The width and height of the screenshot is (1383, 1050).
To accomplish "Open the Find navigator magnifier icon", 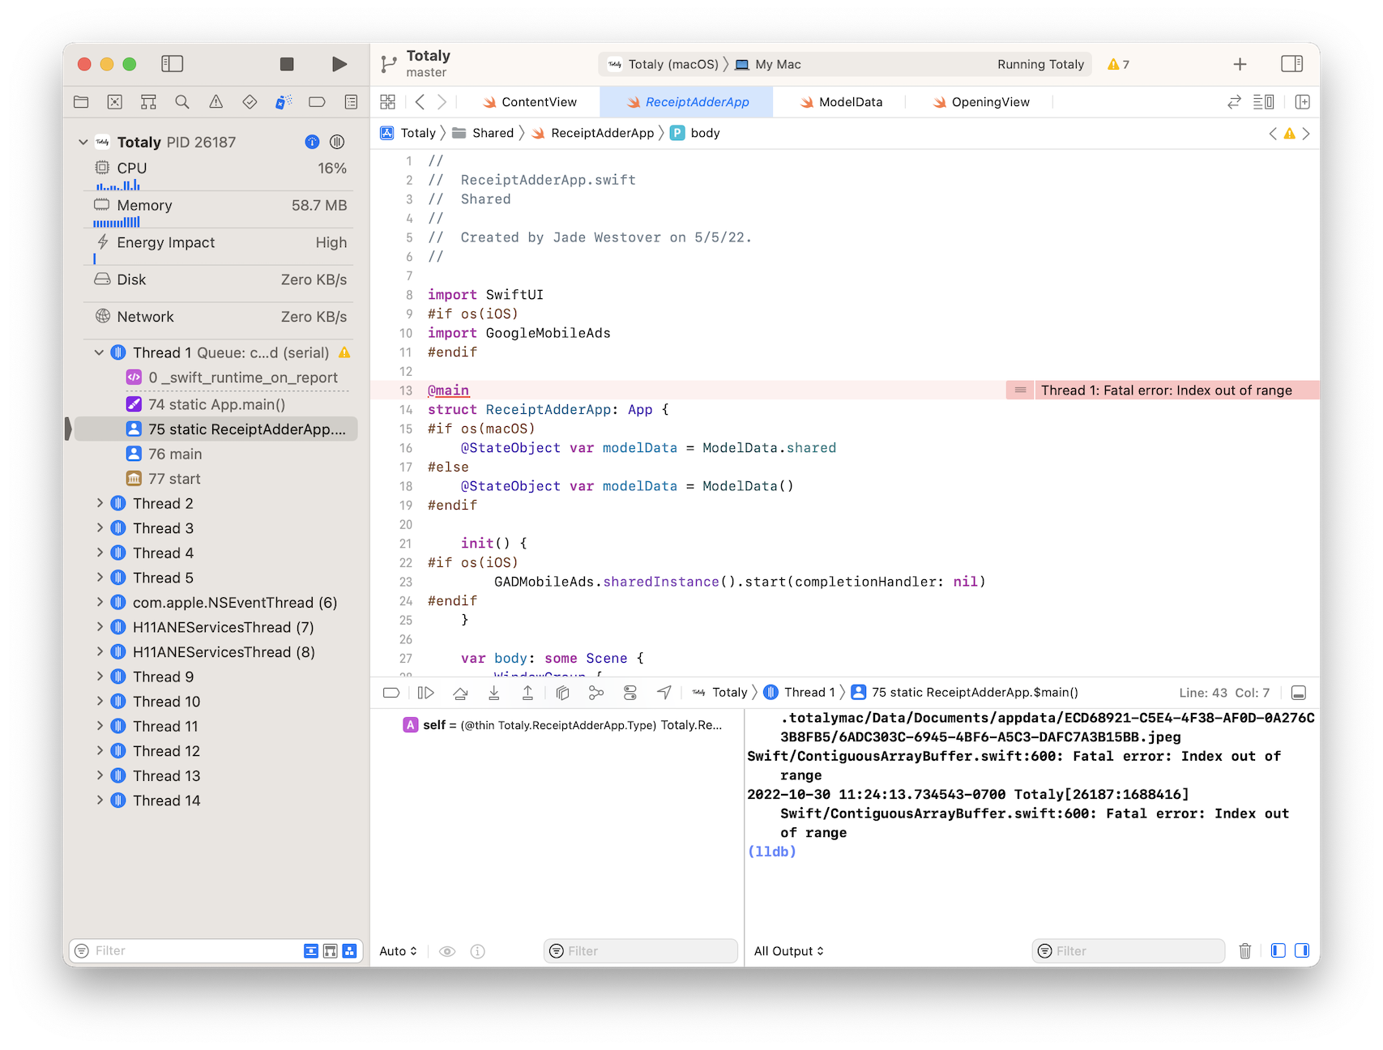I will click(x=182, y=102).
